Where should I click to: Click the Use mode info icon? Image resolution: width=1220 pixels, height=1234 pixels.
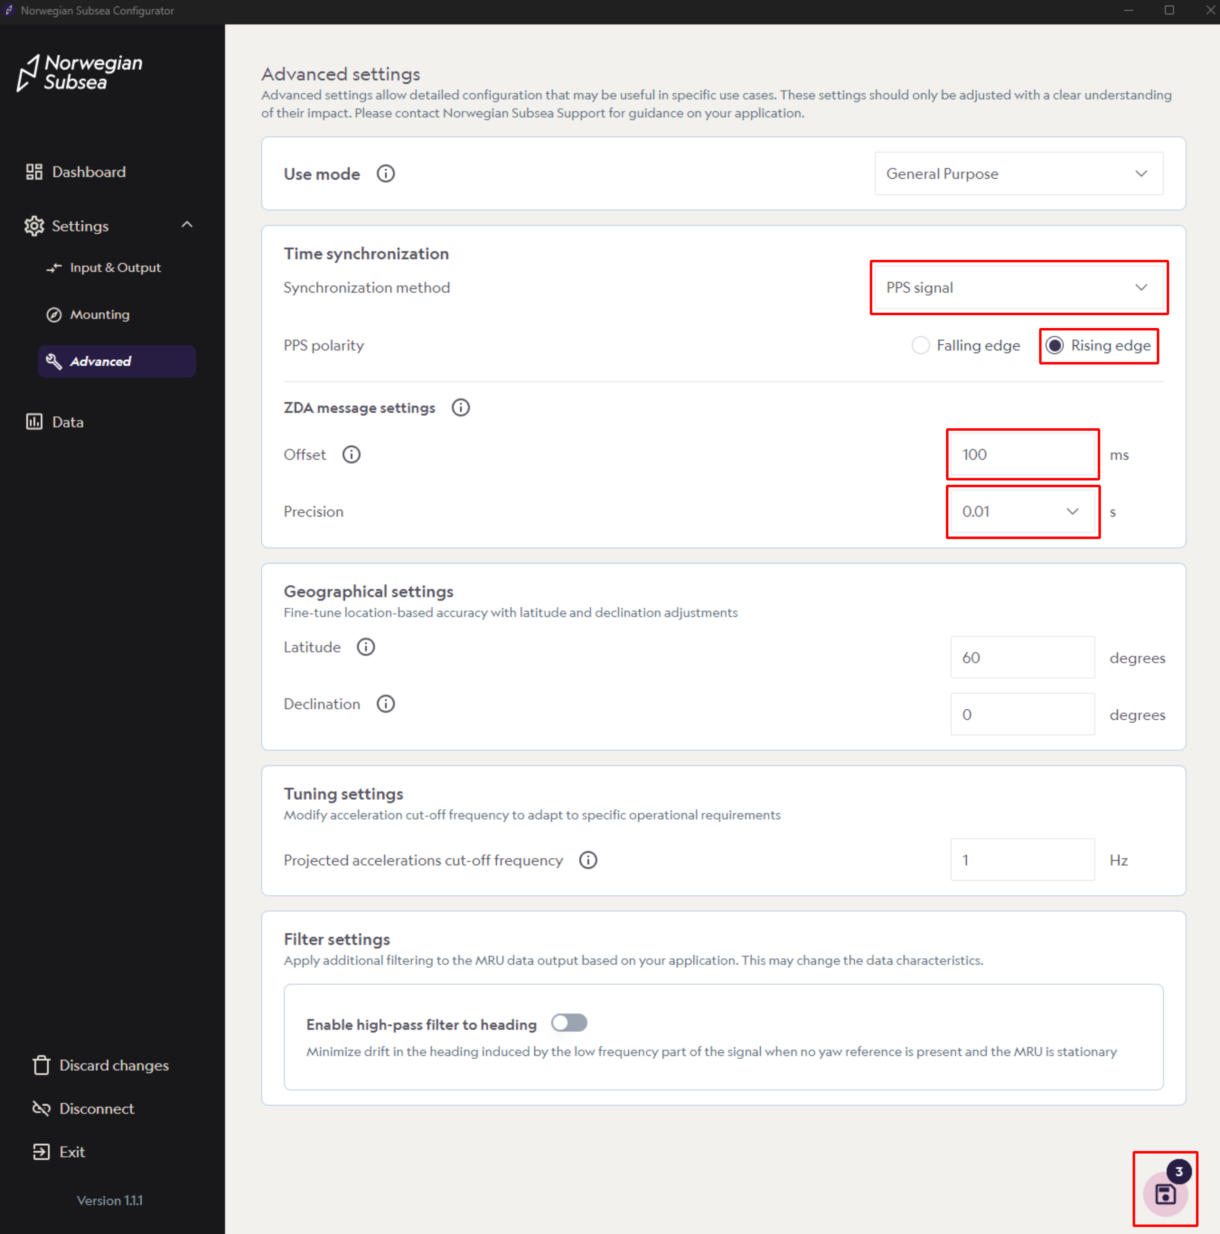(x=386, y=174)
